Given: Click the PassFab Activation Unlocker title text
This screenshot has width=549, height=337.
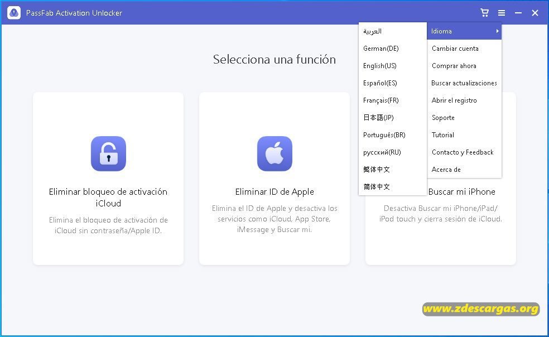Looking at the screenshot, I should point(74,13).
